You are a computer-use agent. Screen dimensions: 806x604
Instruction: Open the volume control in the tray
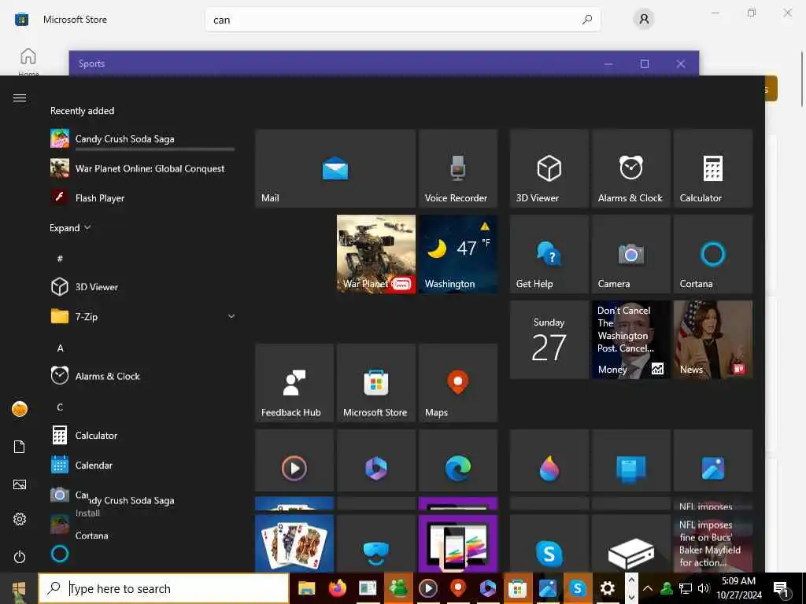(704, 588)
